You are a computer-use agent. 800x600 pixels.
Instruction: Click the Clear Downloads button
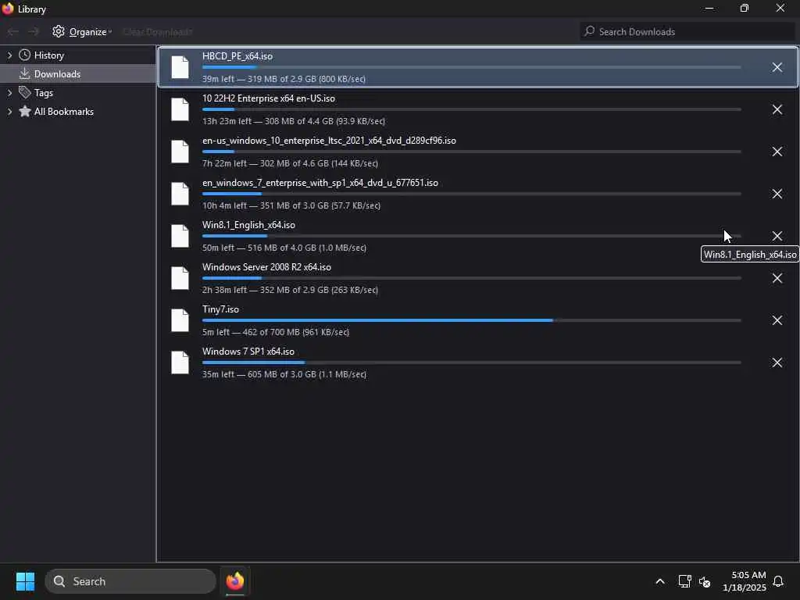[158, 32]
